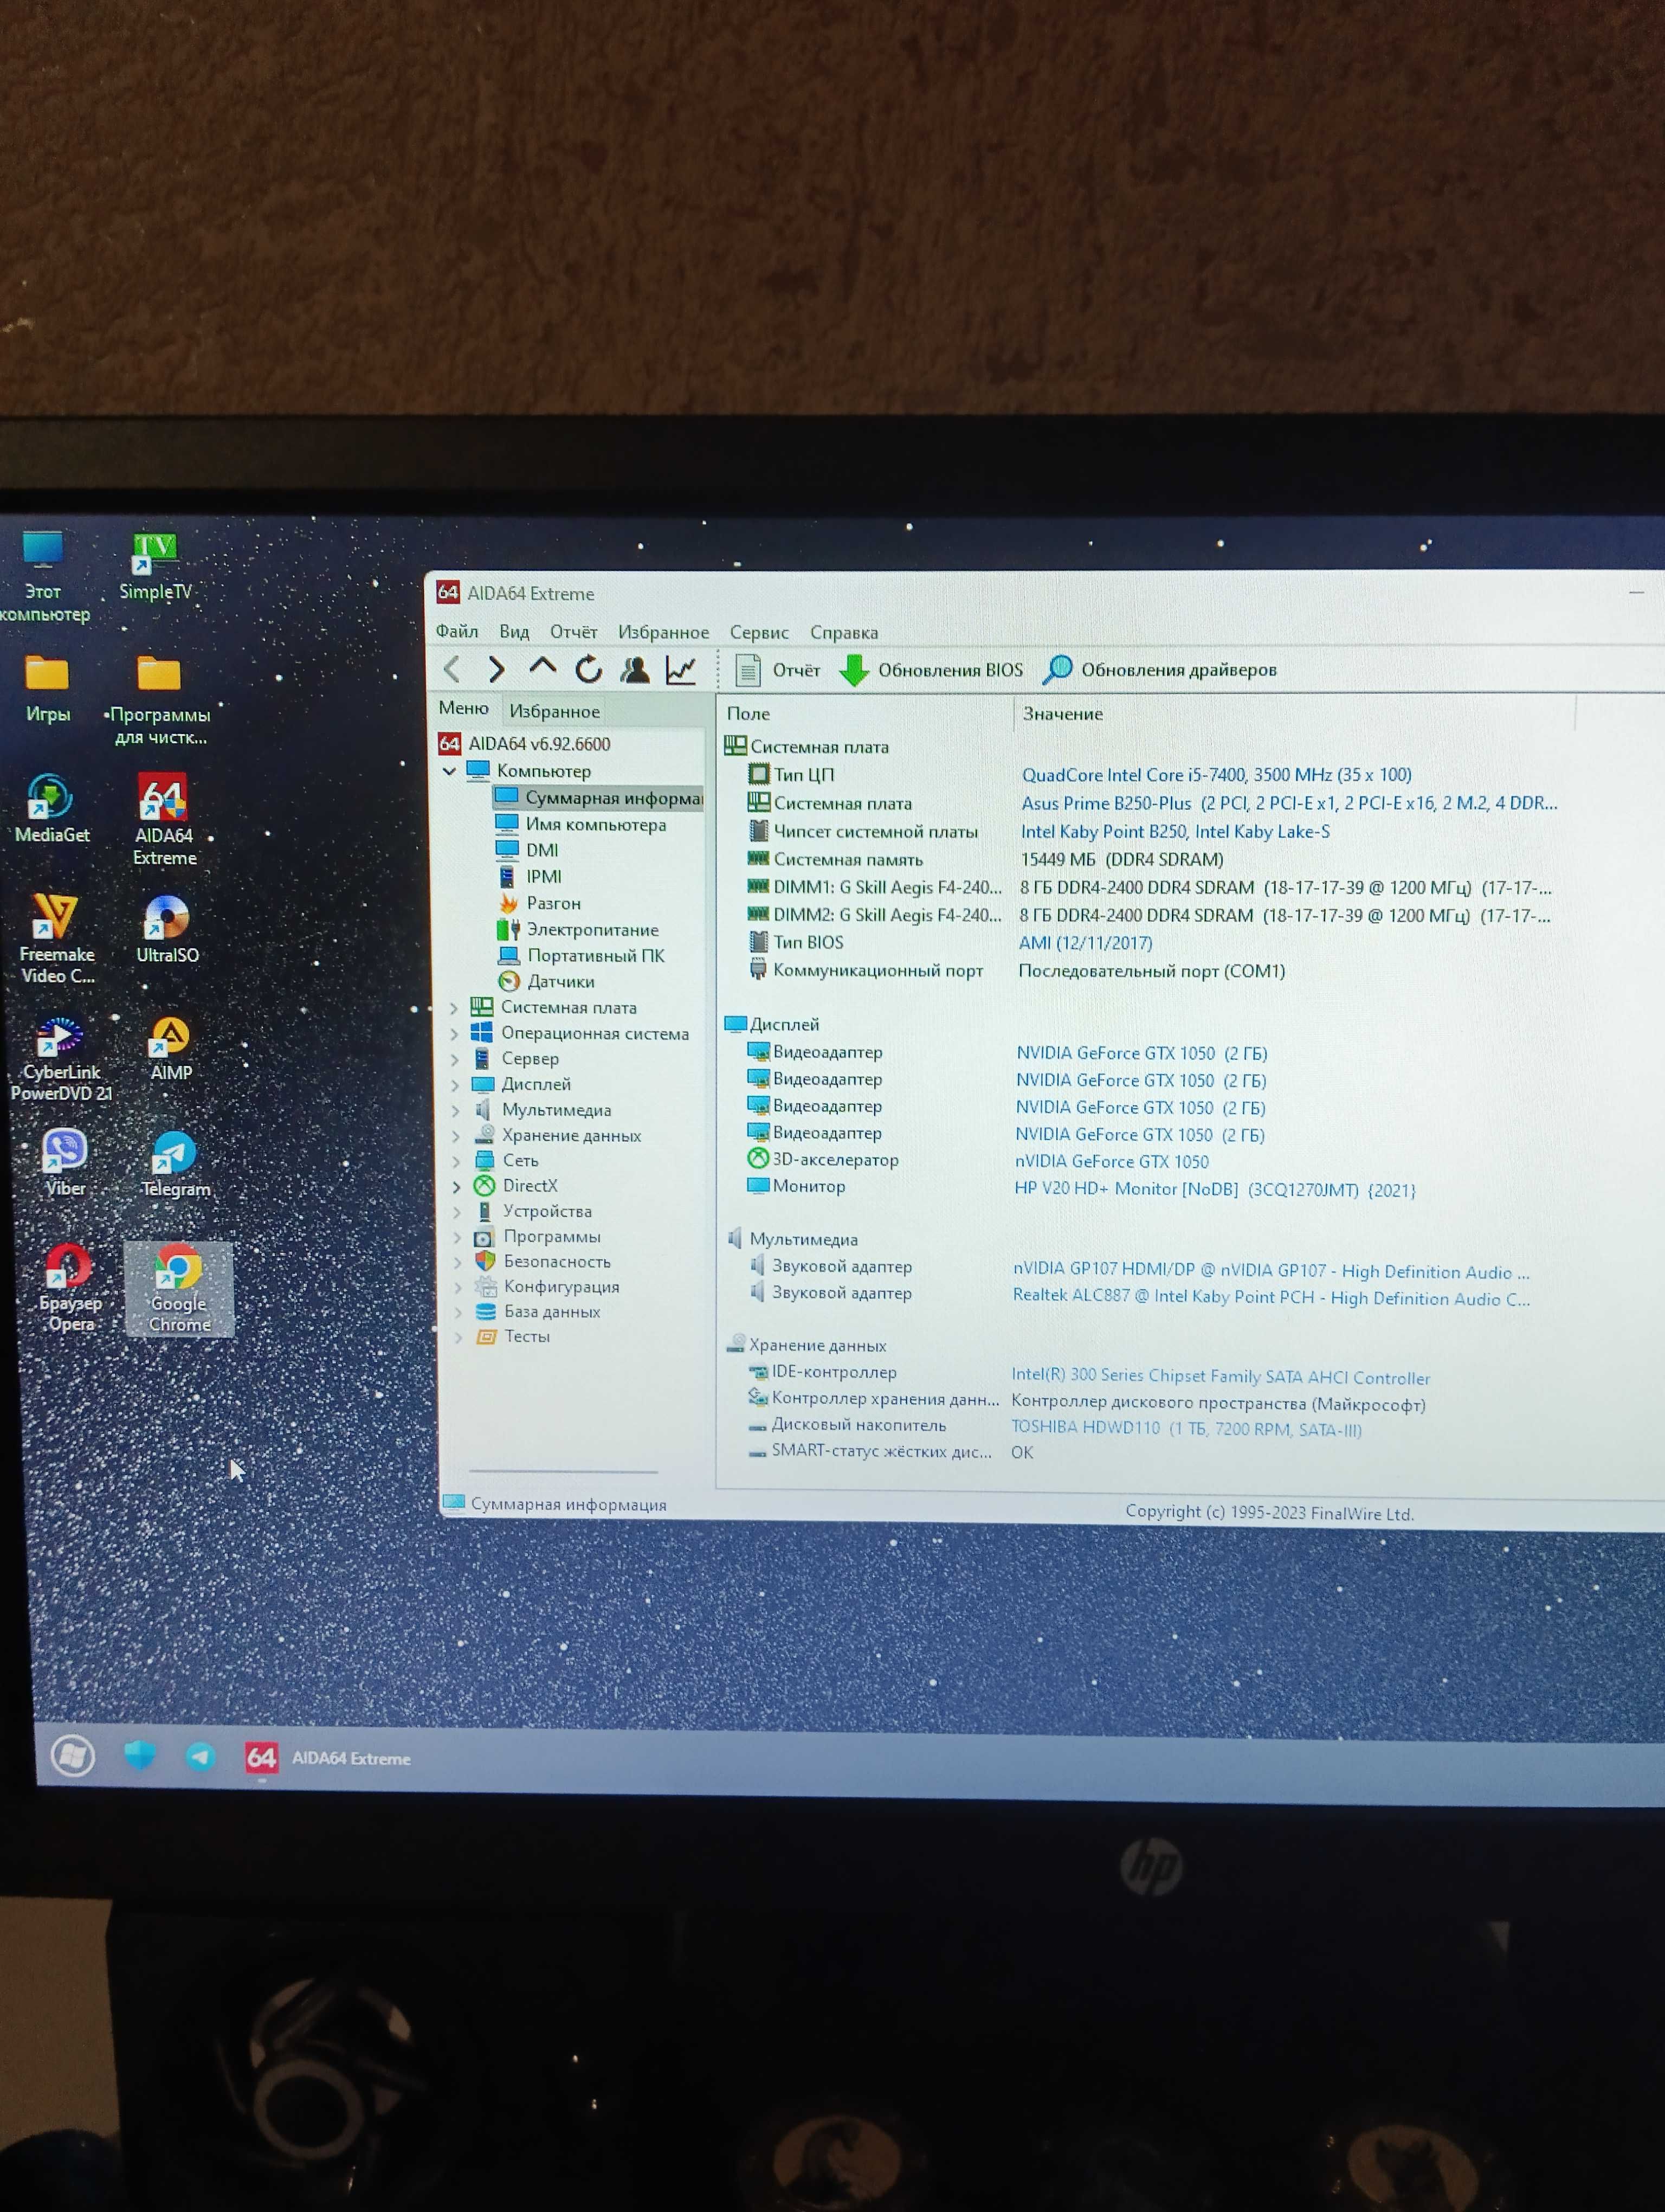Switch to the Меню tab in the side panel
The image size is (1665, 2212).
(x=464, y=708)
